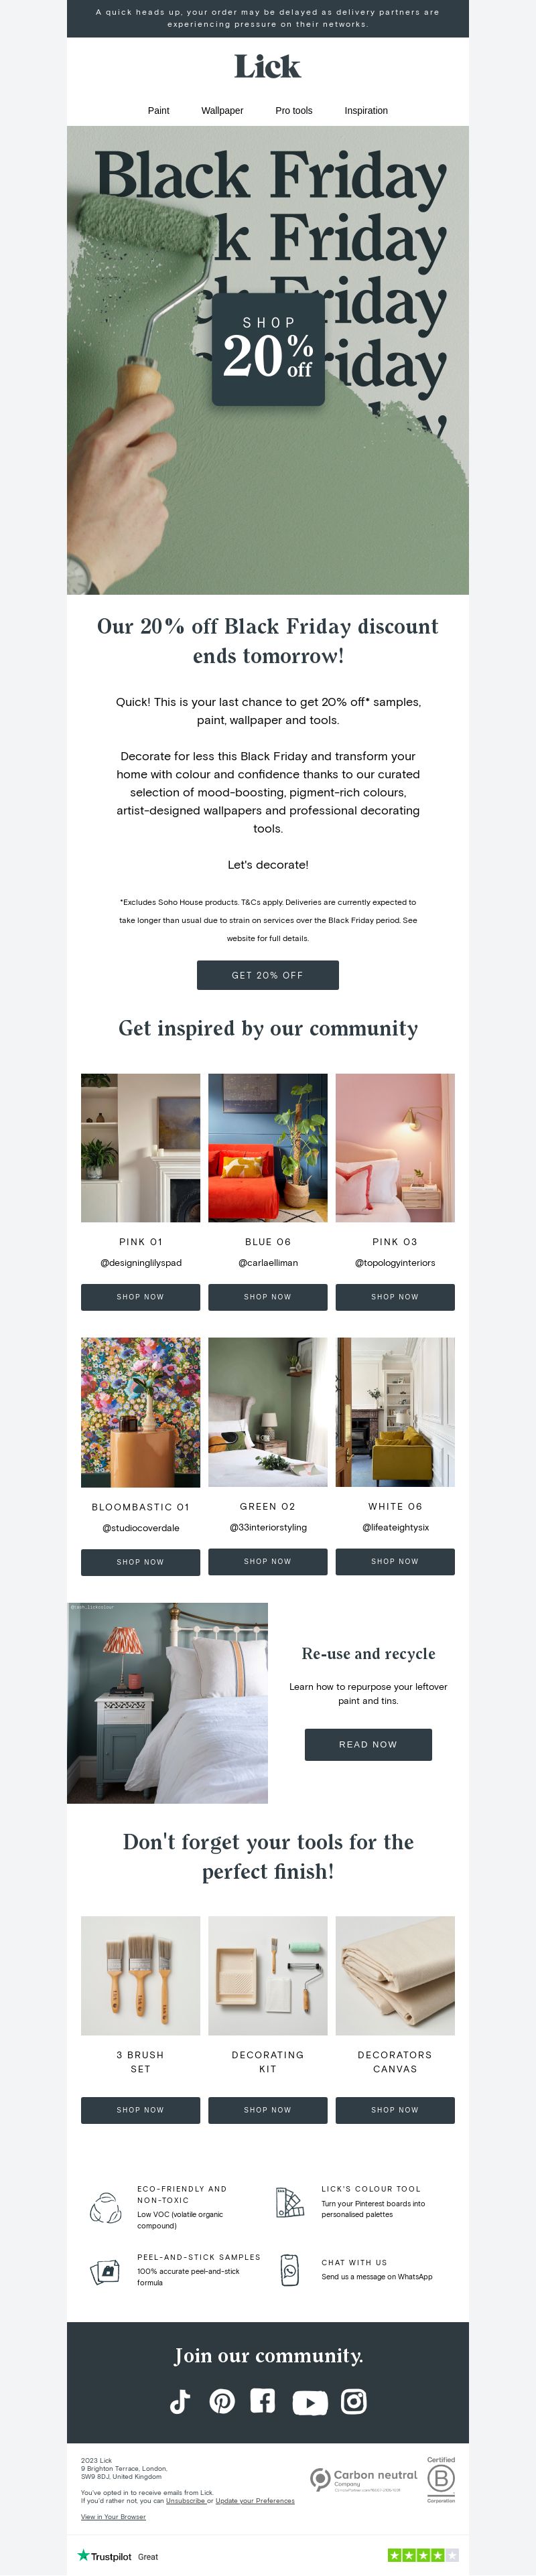The width and height of the screenshot is (536, 2576).
Task: Open the Wallpaper menu item
Action: 222,111
